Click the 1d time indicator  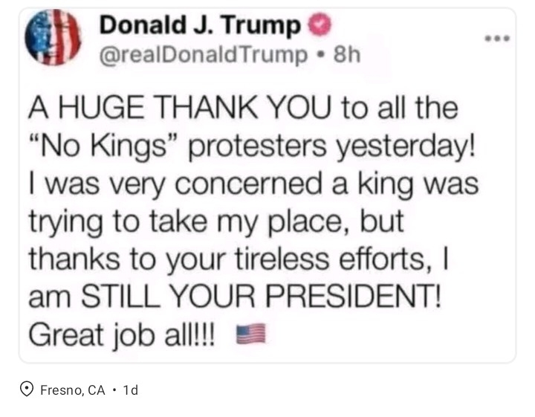(130, 389)
